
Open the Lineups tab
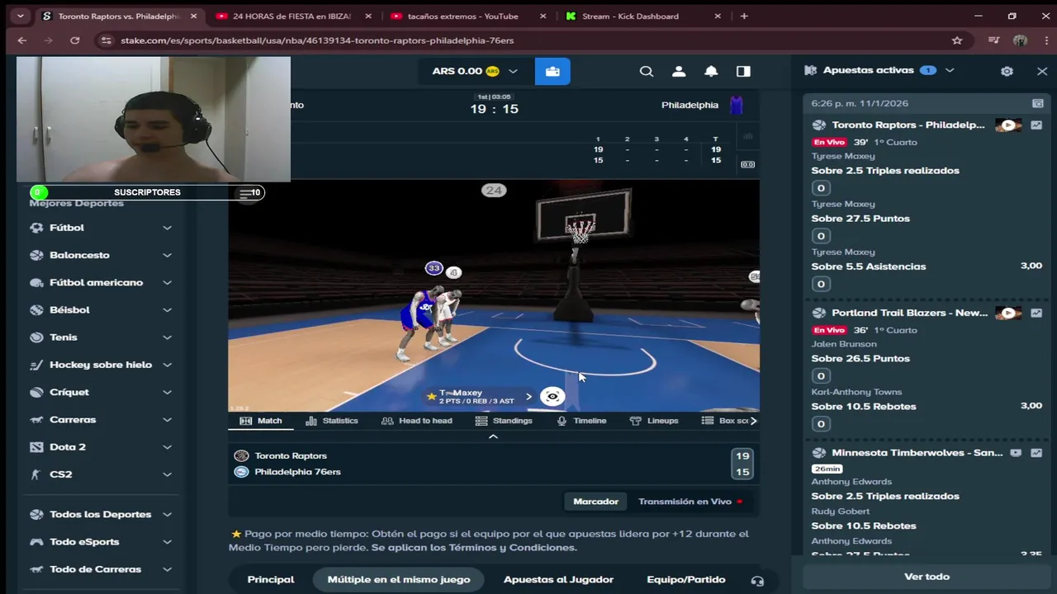point(654,421)
